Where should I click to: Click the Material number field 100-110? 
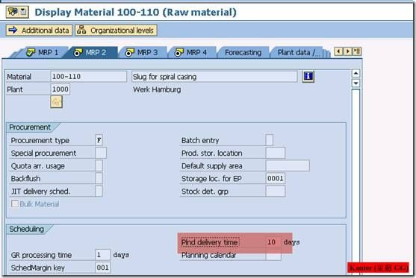[x=88, y=77]
